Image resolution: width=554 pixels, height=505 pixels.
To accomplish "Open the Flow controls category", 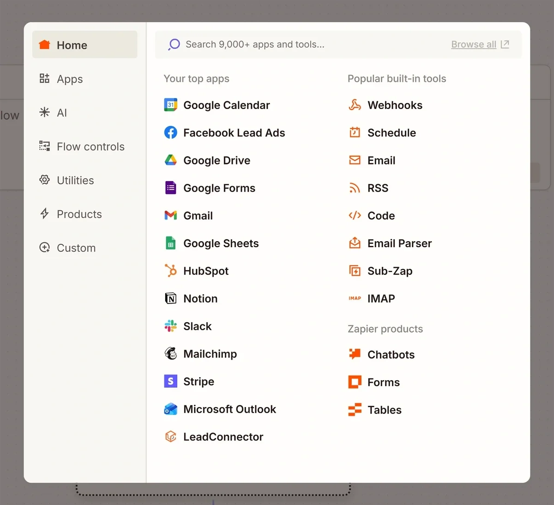I will coord(85,146).
